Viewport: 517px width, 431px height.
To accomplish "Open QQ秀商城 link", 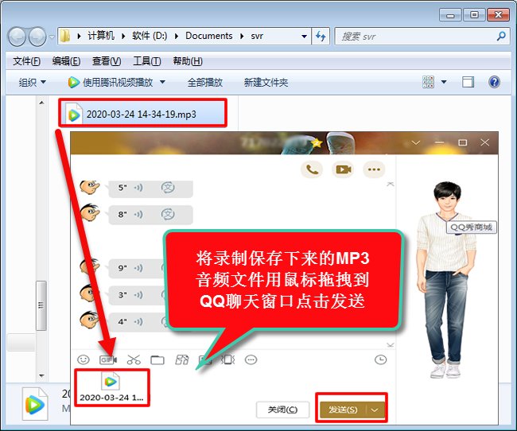I will tap(471, 227).
